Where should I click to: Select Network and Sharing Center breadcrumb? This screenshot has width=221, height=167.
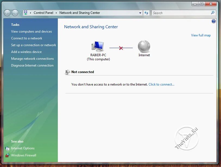tap(80, 13)
